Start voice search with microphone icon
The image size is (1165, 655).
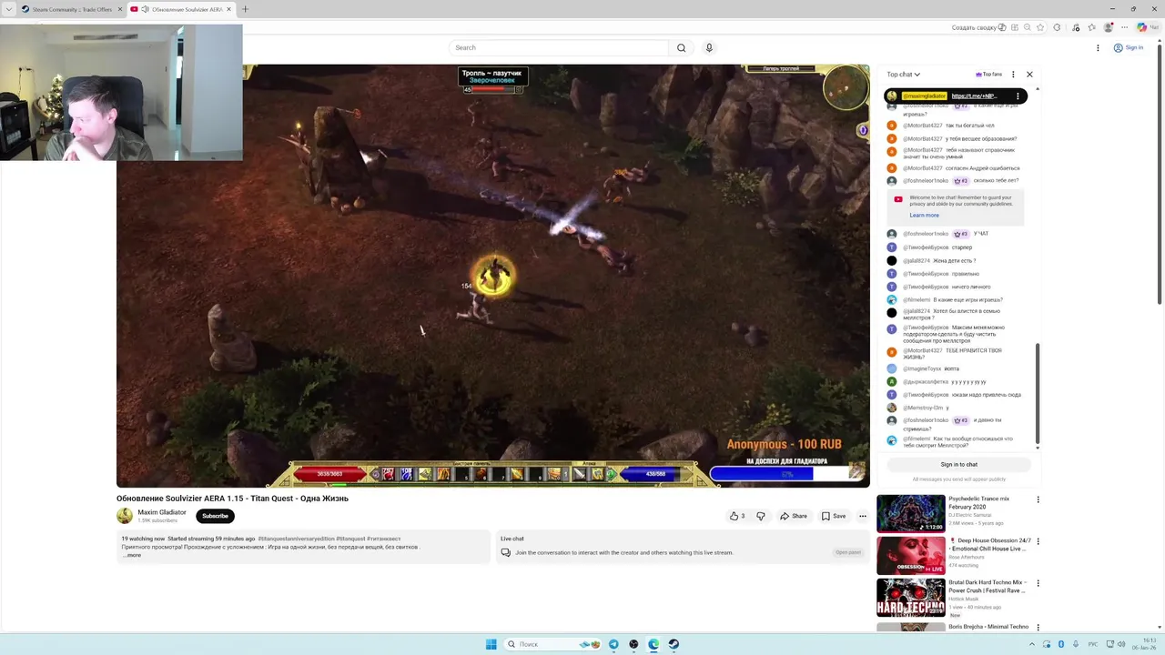tap(709, 47)
